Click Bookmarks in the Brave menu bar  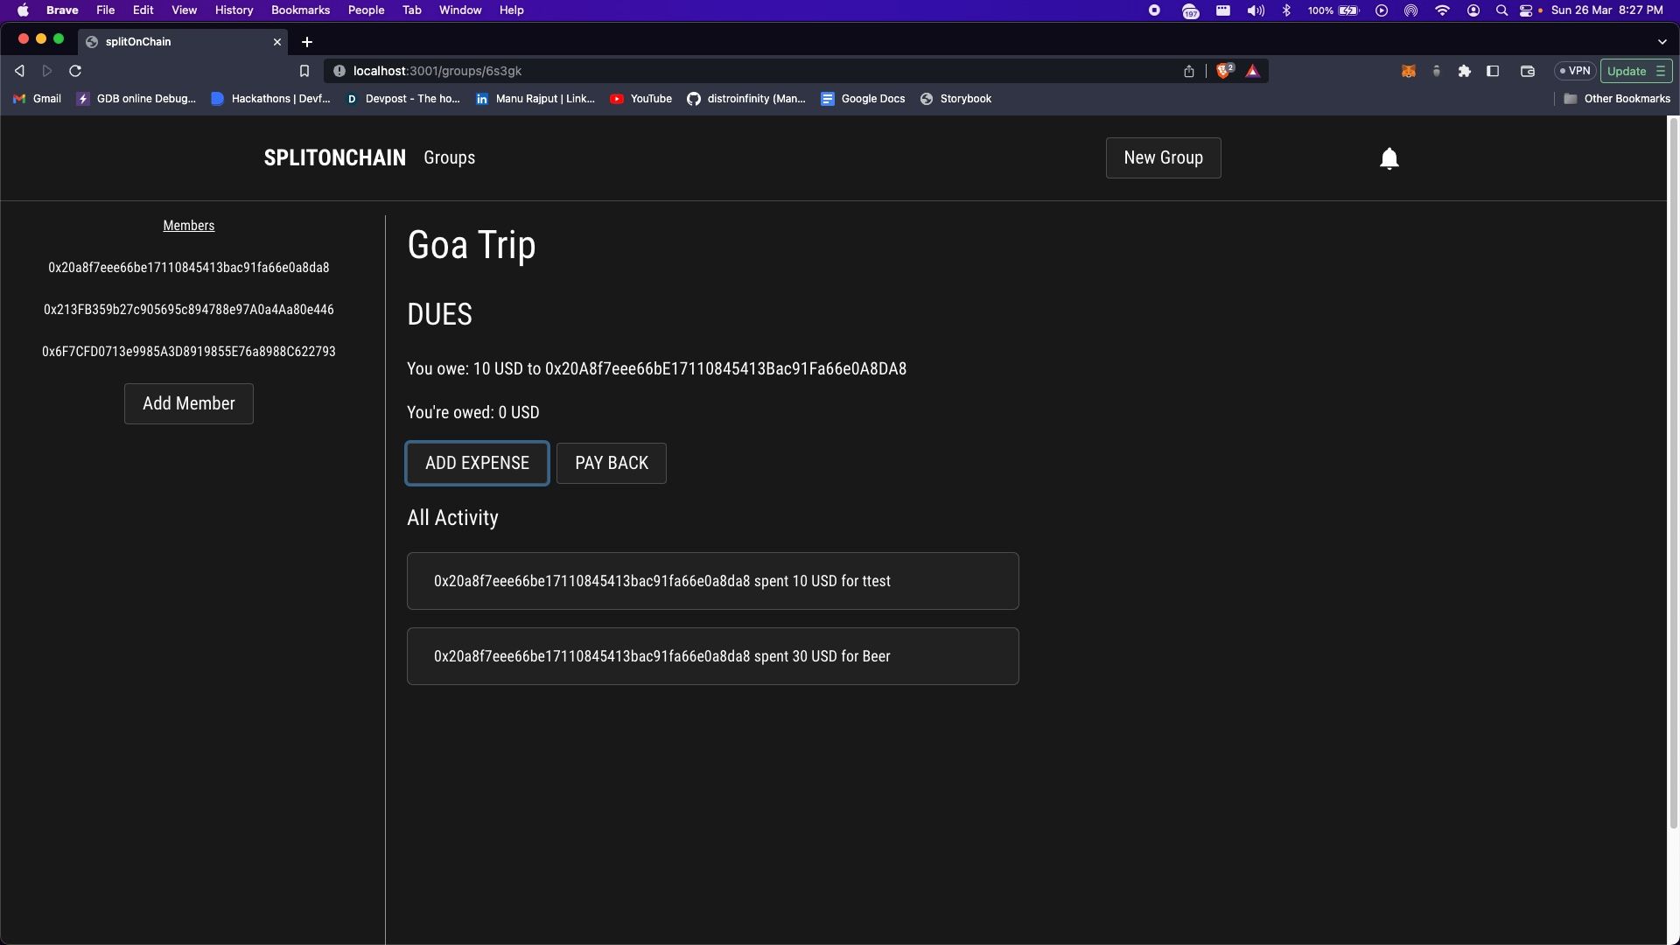300,10
